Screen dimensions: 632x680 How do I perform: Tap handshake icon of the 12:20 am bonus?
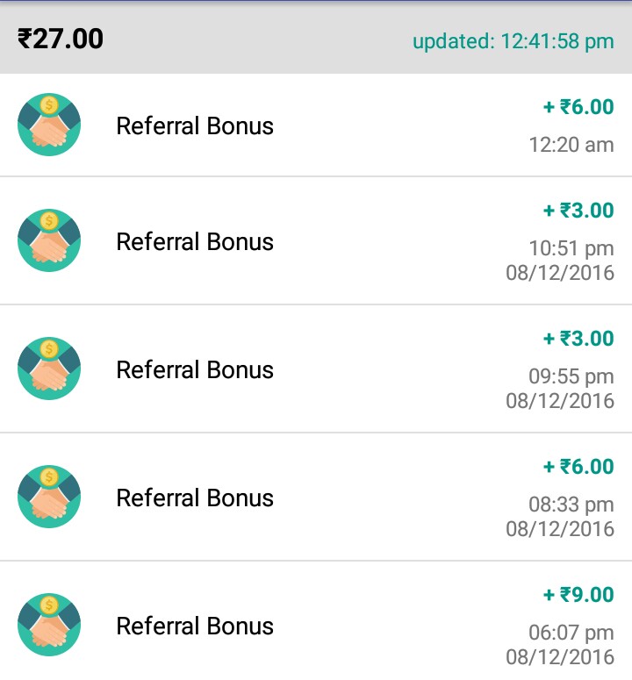pos(49,125)
